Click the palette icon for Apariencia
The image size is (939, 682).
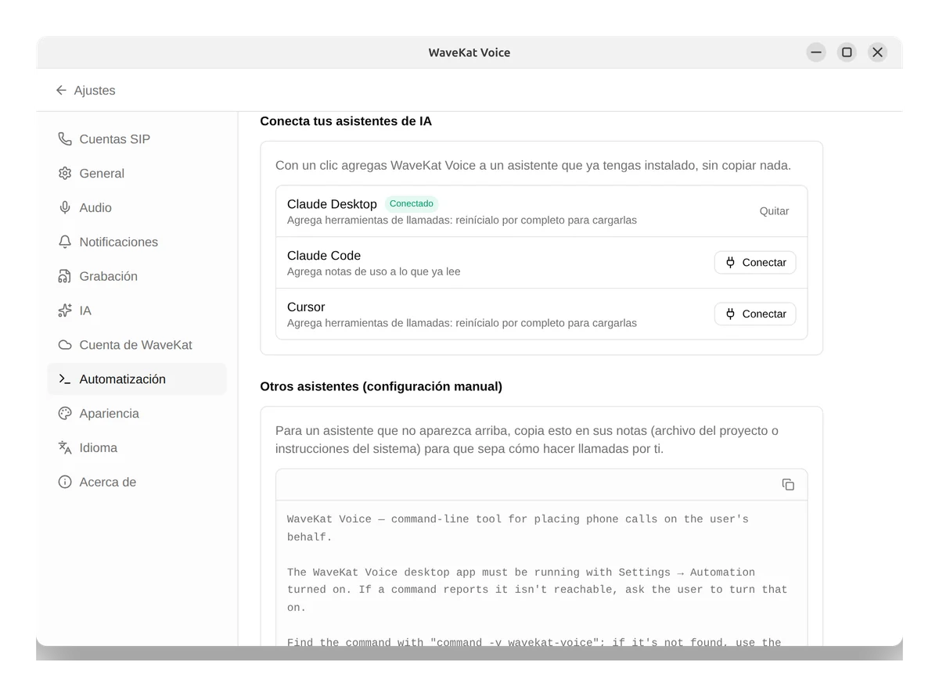[65, 414]
